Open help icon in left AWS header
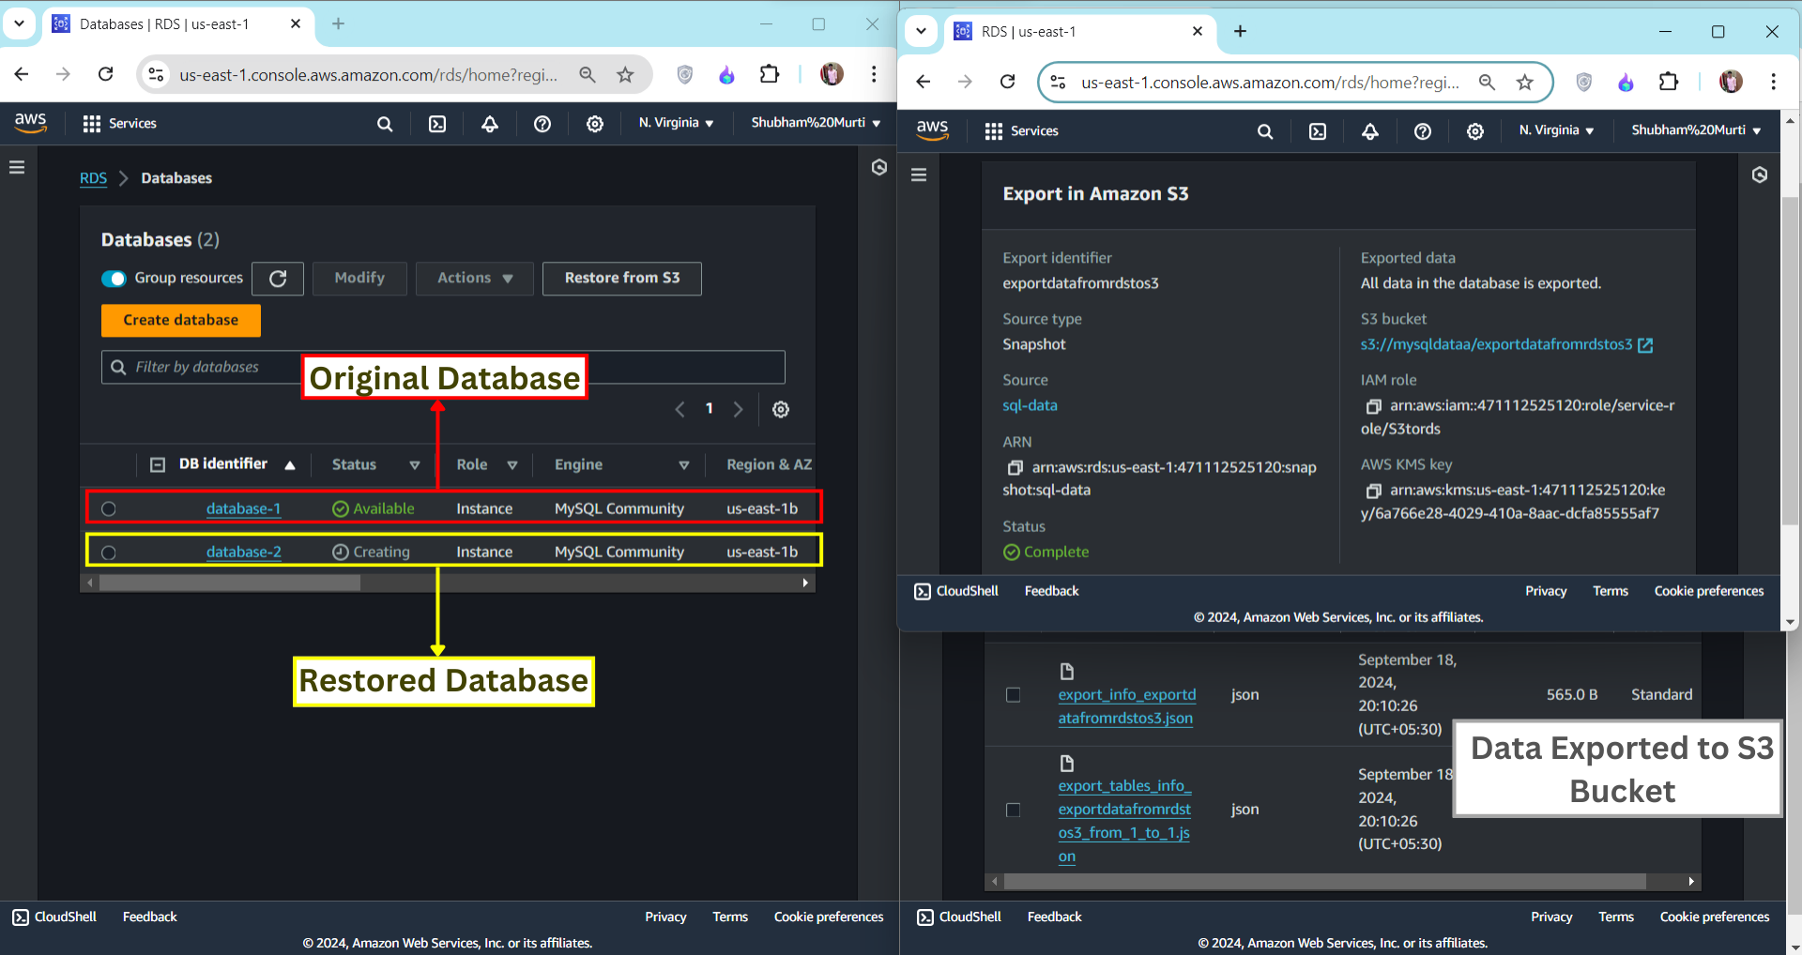 542,124
